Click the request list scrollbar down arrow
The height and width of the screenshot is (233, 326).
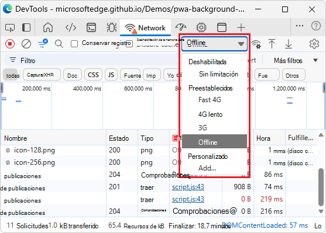321,211
